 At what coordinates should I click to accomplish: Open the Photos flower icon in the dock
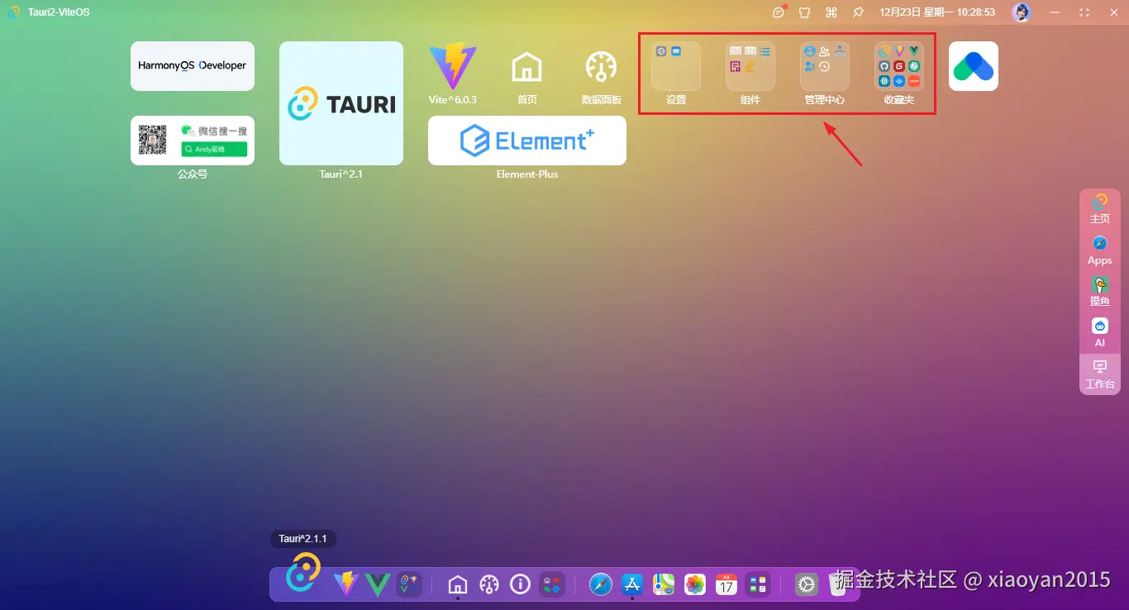pyautogui.click(x=695, y=584)
